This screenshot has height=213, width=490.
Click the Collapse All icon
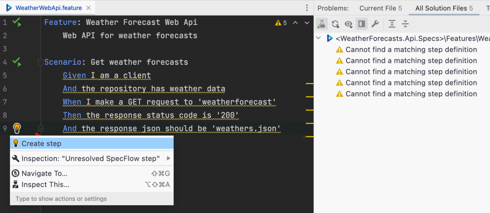pos(406,24)
